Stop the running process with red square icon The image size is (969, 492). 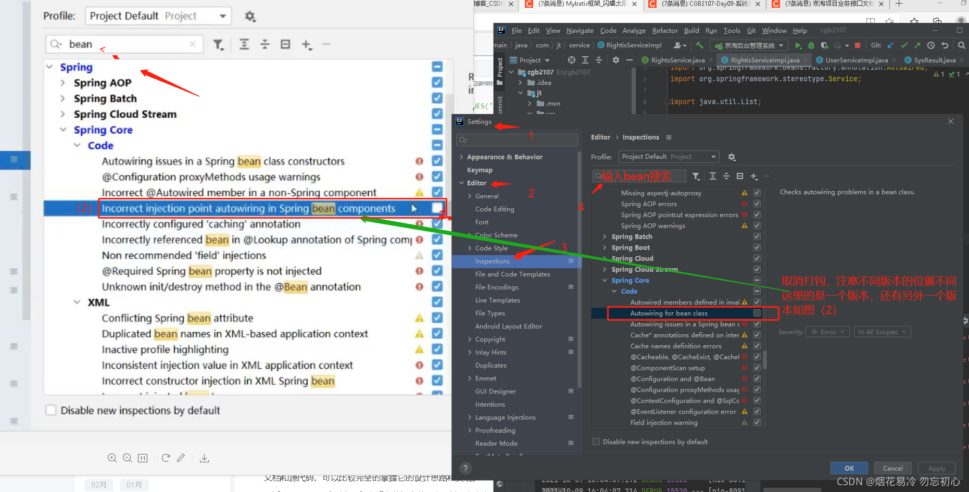(858, 45)
